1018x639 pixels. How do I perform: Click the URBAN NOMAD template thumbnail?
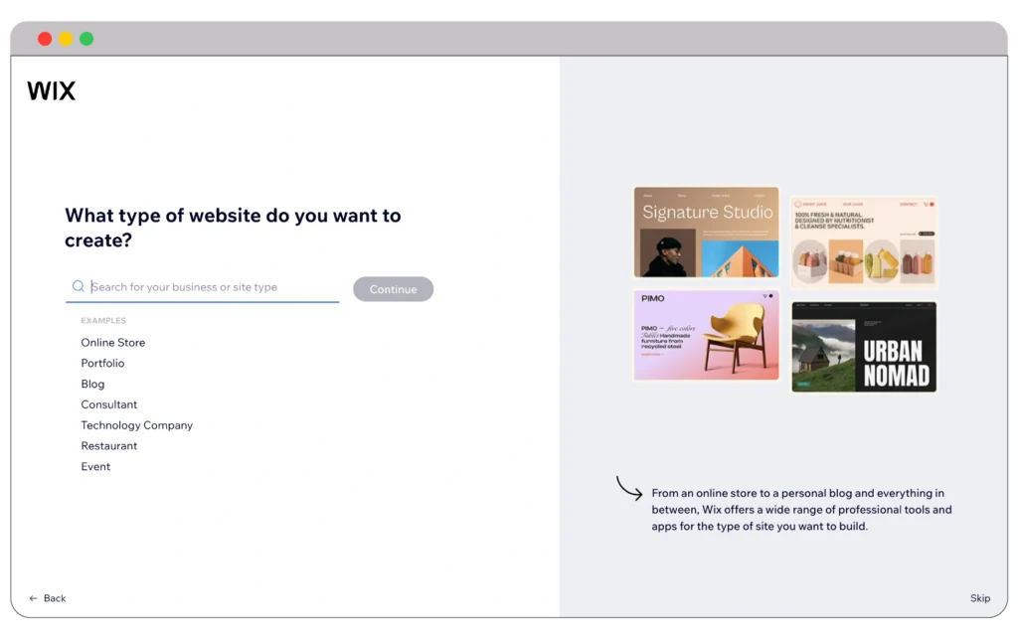(863, 346)
